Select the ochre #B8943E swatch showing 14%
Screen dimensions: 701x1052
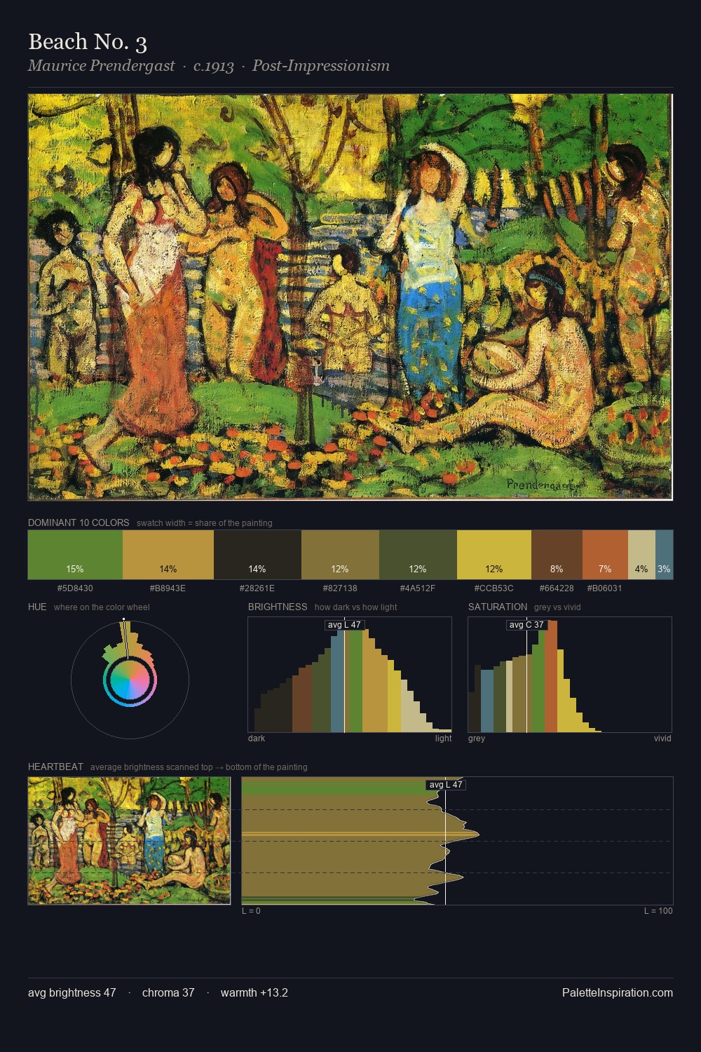(x=168, y=555)
